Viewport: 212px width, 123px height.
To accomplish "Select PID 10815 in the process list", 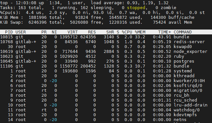I will [6, 37].
